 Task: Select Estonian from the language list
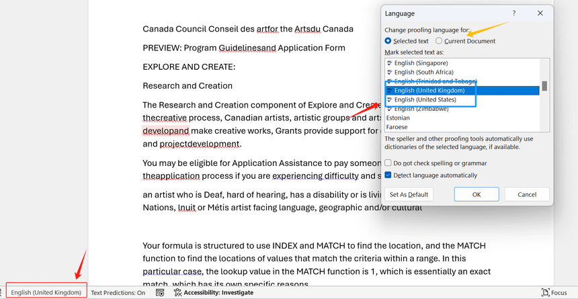click(399, 118)
